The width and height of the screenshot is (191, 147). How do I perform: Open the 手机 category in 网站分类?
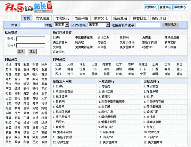[x=35, y=64]
